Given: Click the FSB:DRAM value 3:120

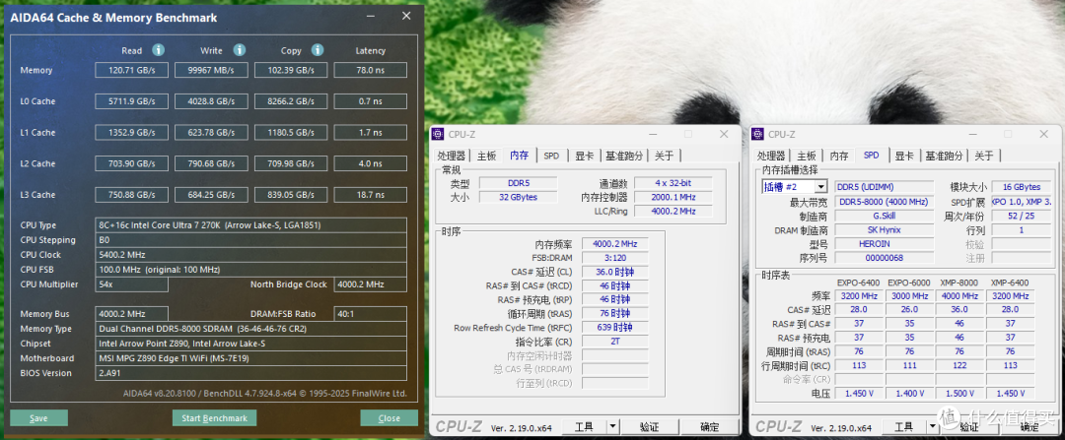Looking at the screenshot, I should [x=615, y=258].
